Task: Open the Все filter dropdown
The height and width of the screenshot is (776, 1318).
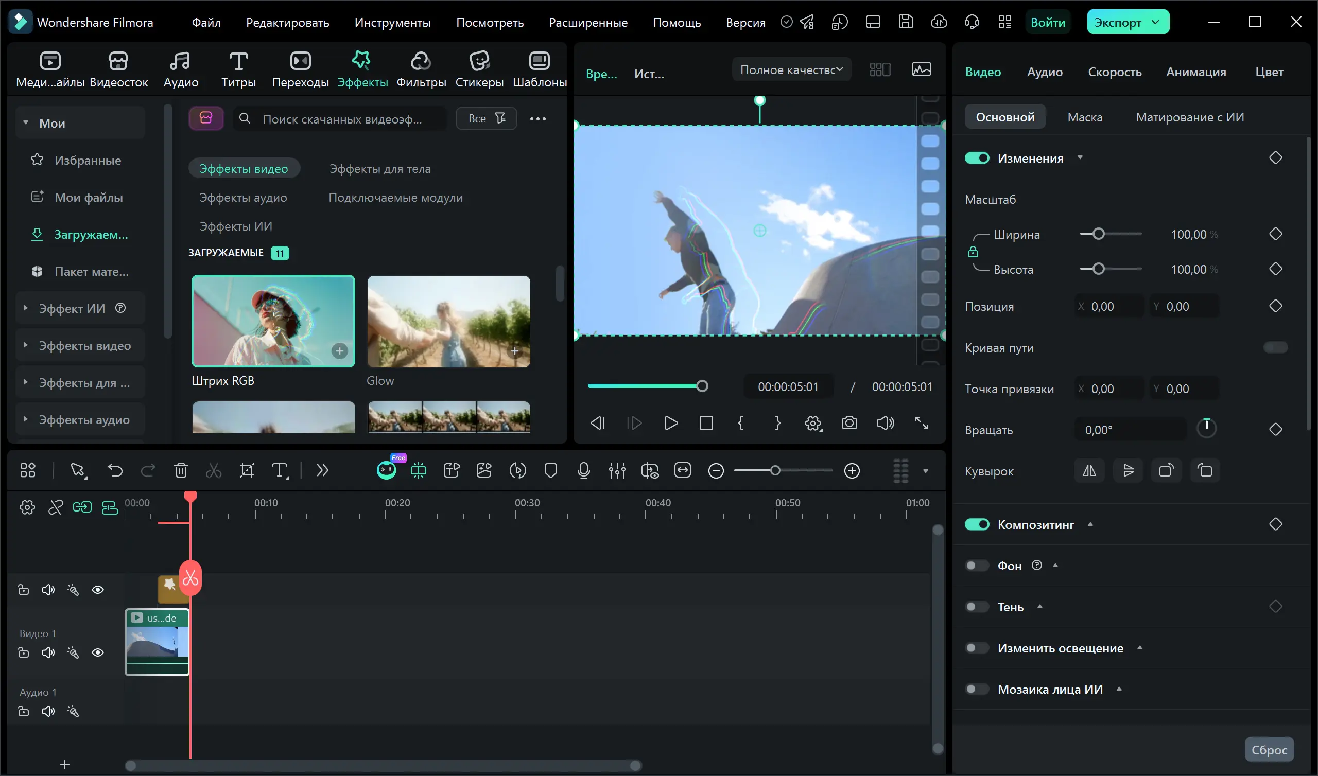Action: click(486, 119)
